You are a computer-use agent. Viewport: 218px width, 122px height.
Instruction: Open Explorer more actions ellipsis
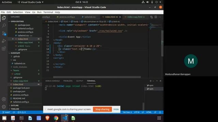38,17
